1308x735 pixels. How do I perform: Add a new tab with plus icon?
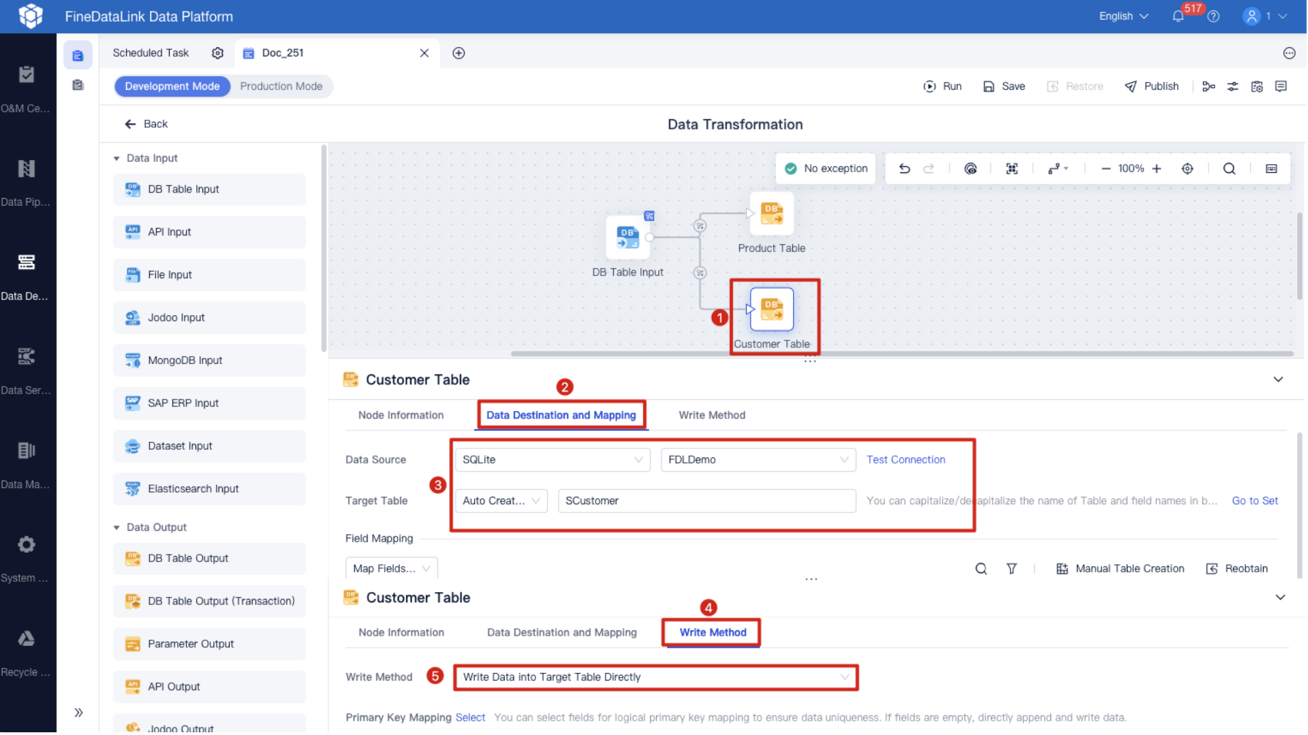(458, 53)
